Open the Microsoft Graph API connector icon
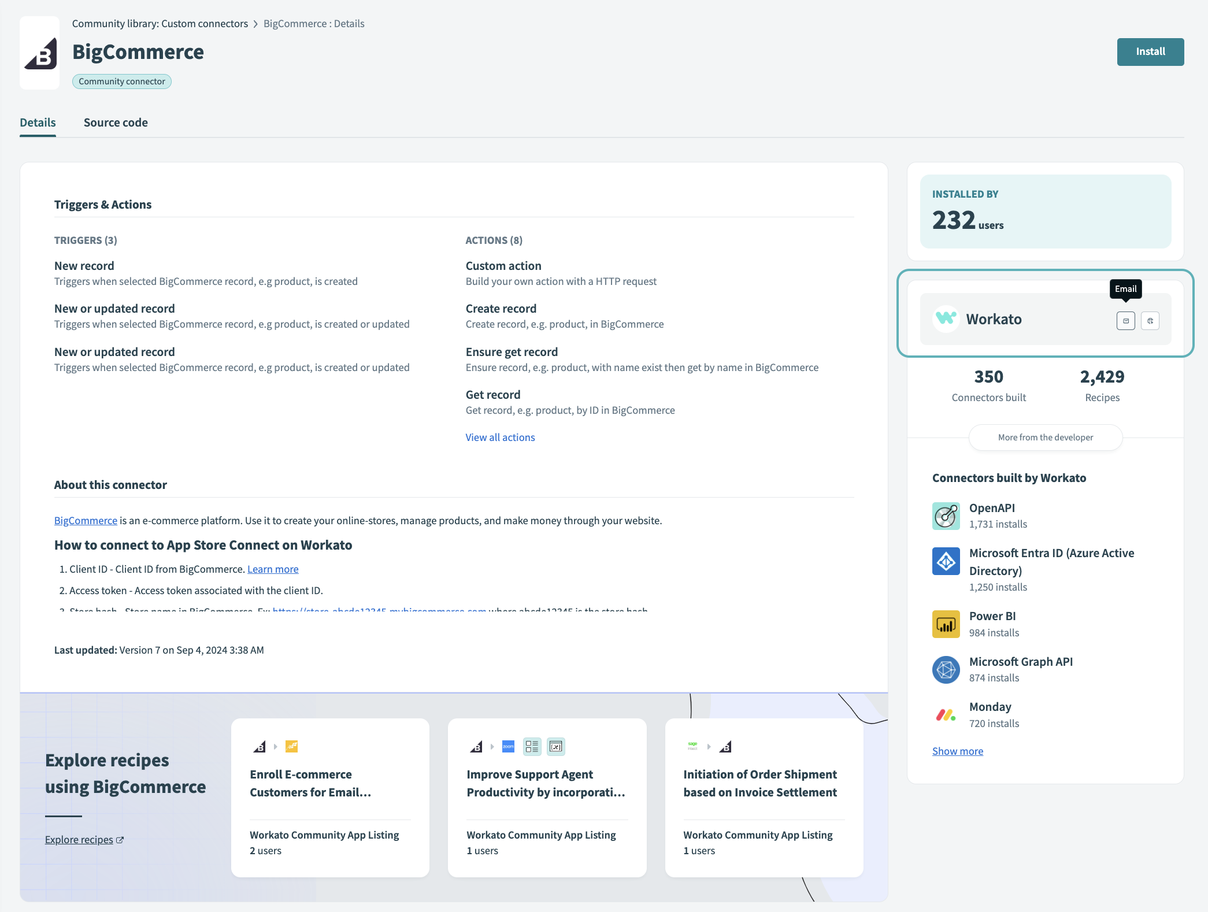 click(x=946, y=670)
